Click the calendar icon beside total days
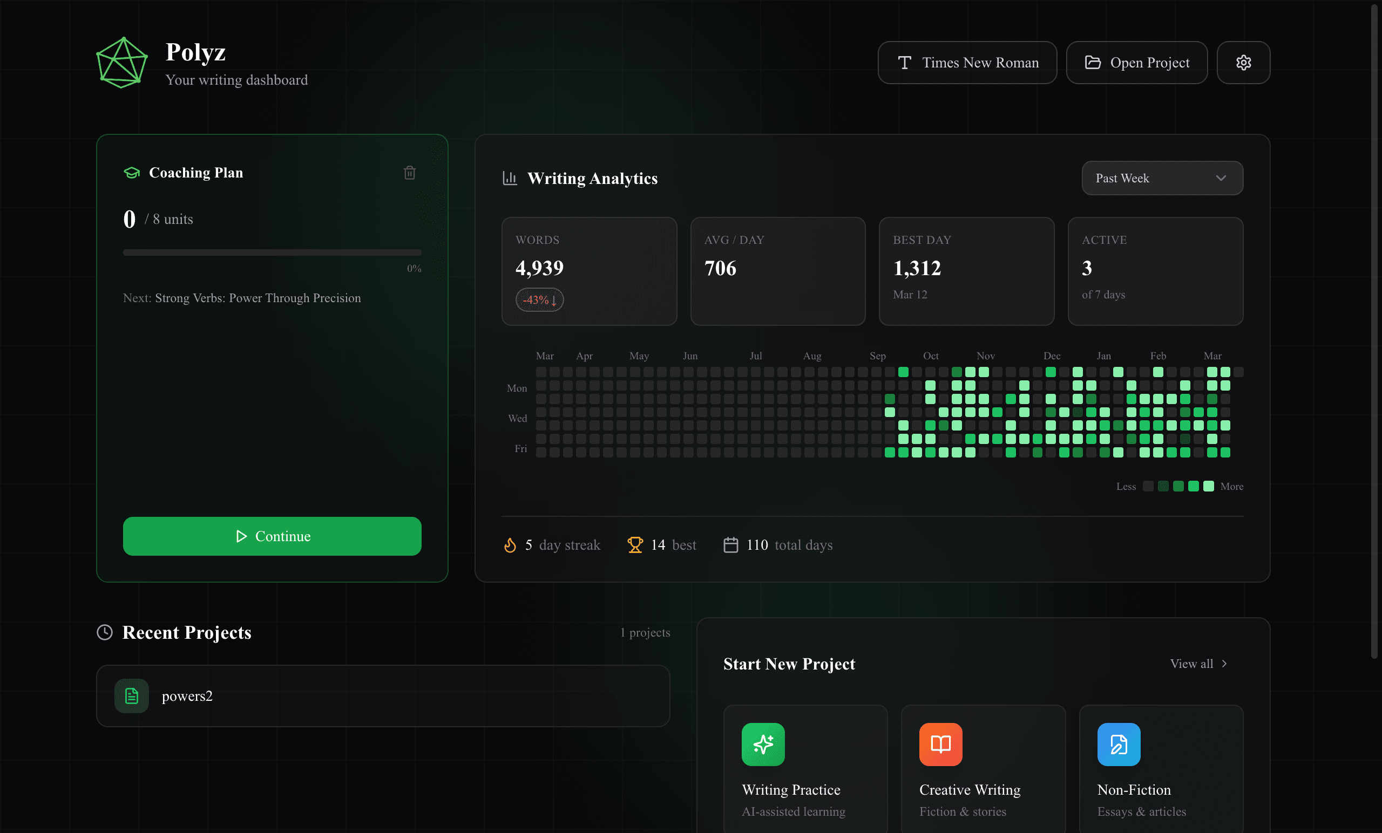The height and width of the screenshot is (833, 1382). pos(731,544)
